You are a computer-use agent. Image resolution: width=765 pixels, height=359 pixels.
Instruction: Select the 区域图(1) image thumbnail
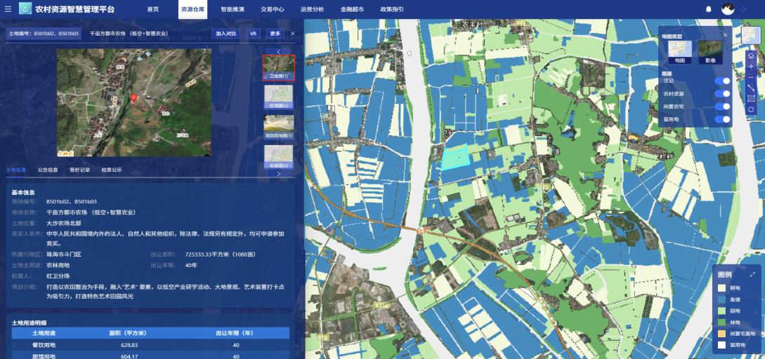click(279, 96)
